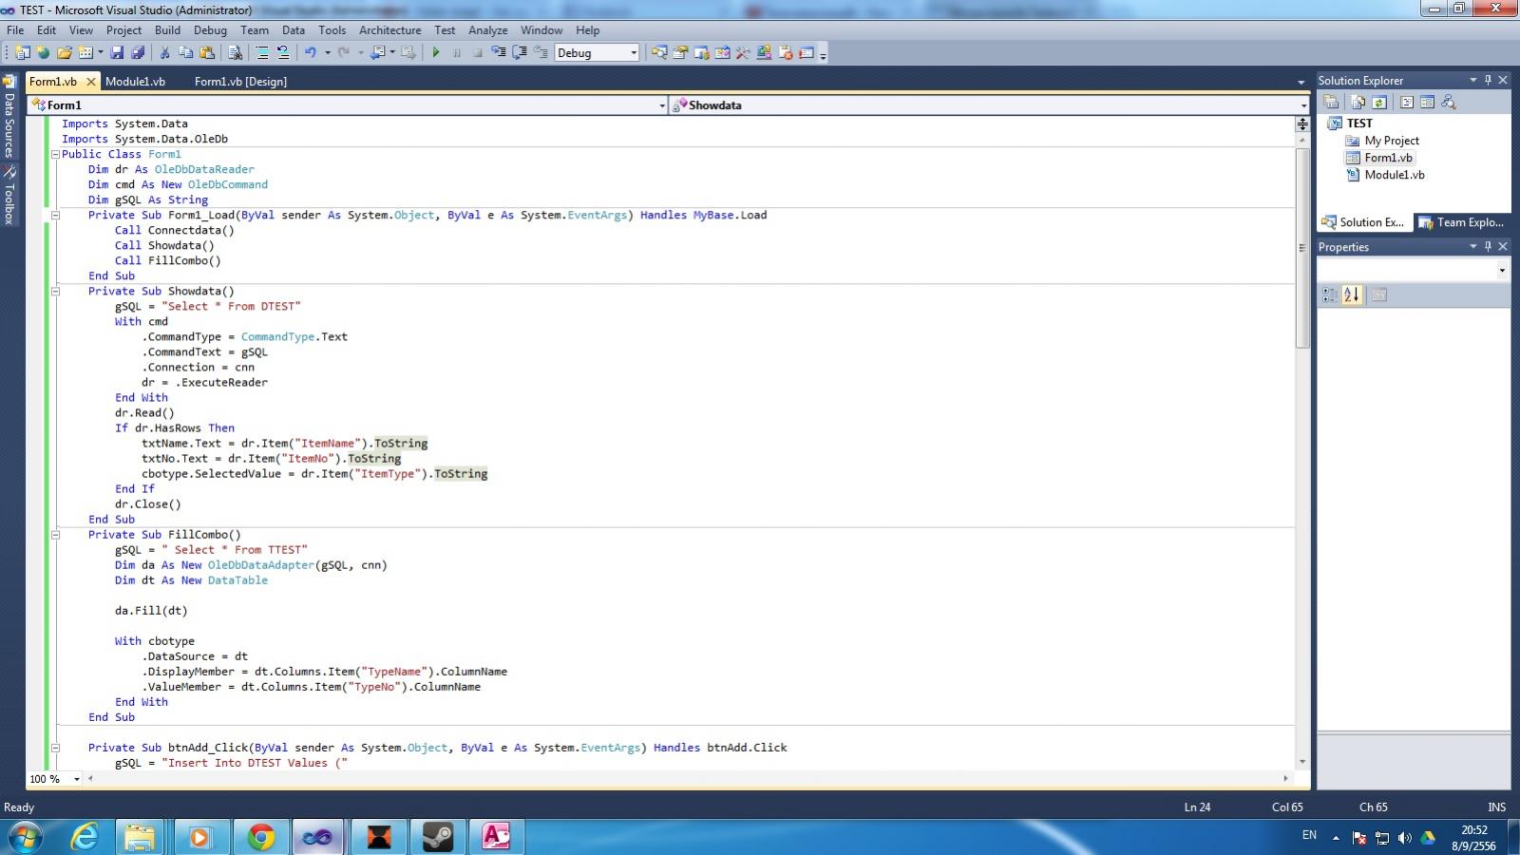Click the Copy toolbar icon
The height and width of the screenshot is (855, 1520).
click(x=186, y=53)
